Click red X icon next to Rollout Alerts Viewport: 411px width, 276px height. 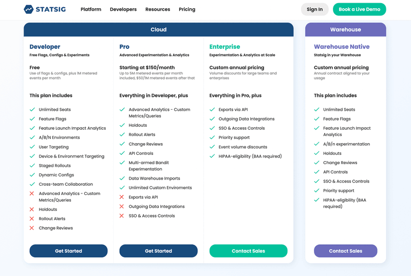click(32, 219)
